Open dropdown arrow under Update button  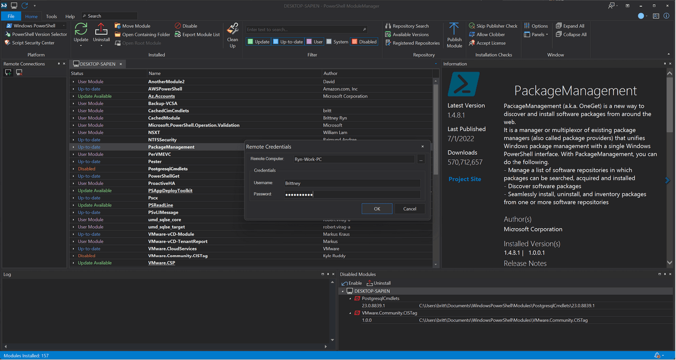click(81, 45)
